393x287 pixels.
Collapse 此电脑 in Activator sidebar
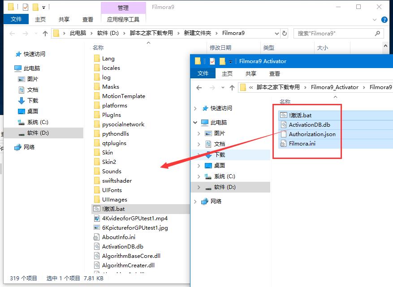coord(195,123)
